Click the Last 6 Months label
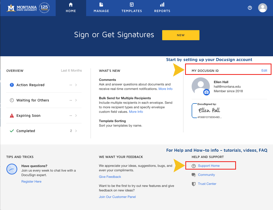 pyautogui.click(x=71, y=71)
